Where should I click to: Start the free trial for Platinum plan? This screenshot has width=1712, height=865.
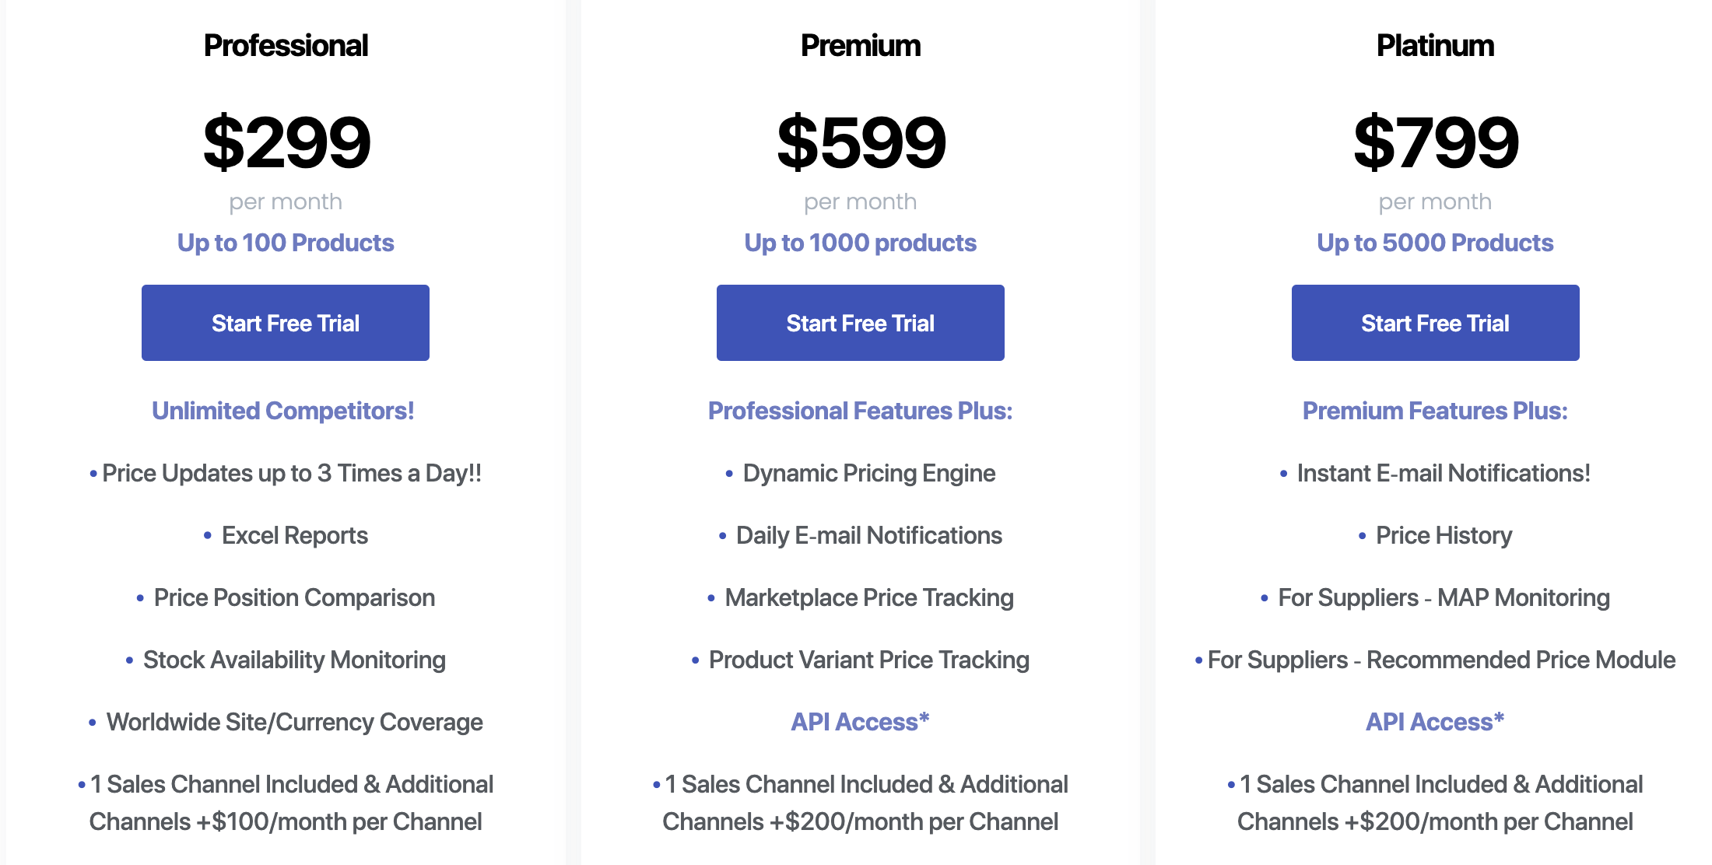coord(1436,323)
